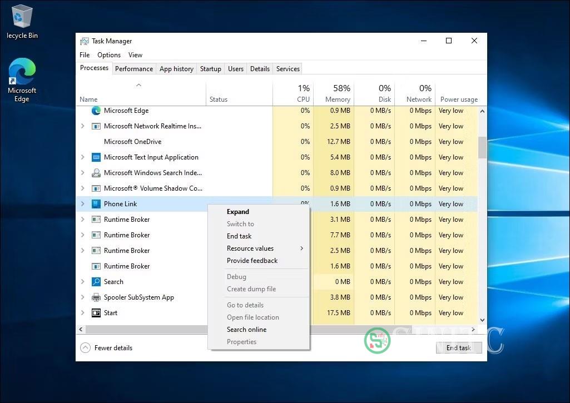Click the Phone Link process icon
The height and width of the screenshot is (403, 570).
pyautogui.click(x=96, y=204)
